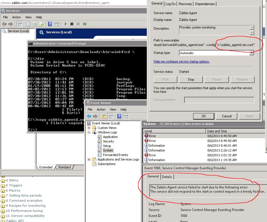This screenshot has height=222, width=267.
Task: Click Restart Service icon in toolbar
Action: click(x=85, y=24)
